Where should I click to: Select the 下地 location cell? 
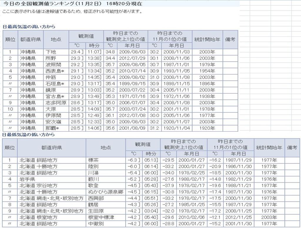coord(56,52)
